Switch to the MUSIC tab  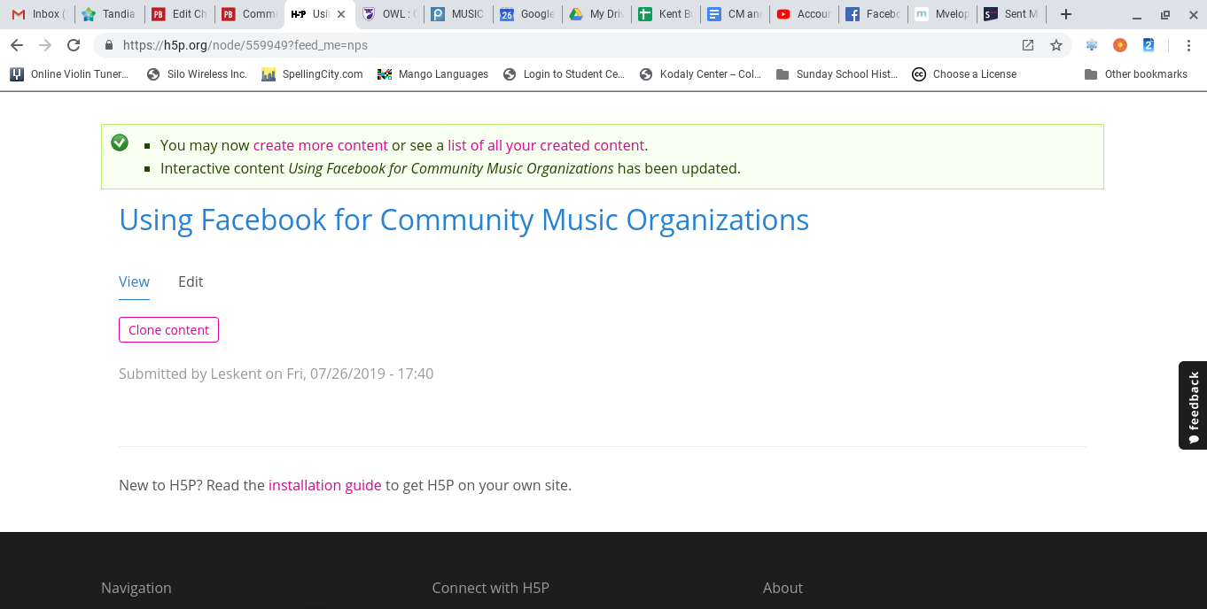tap(458, 14)
